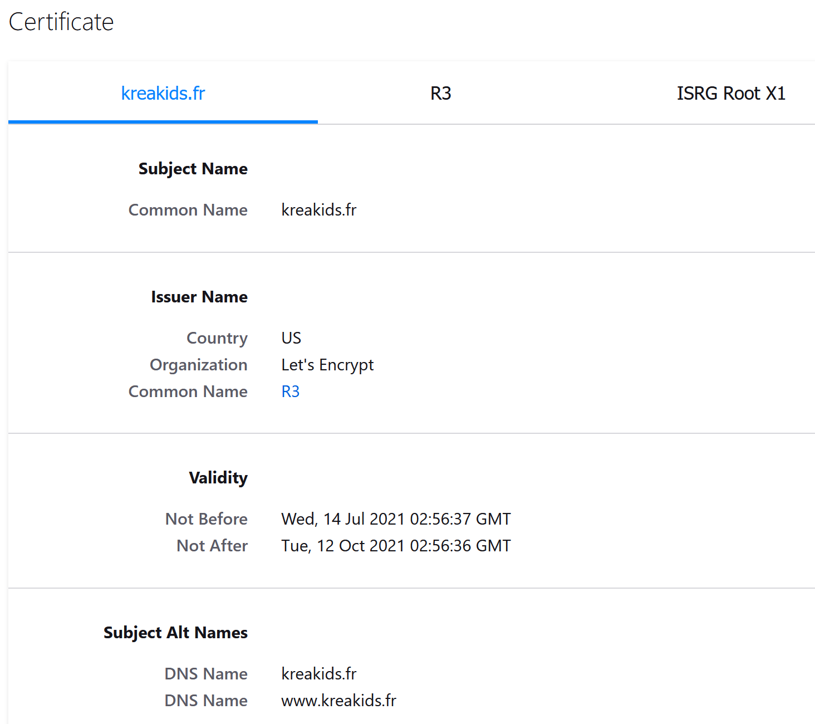Click the Certificate page title
The image size is (815, 724).
pos(61,22)
